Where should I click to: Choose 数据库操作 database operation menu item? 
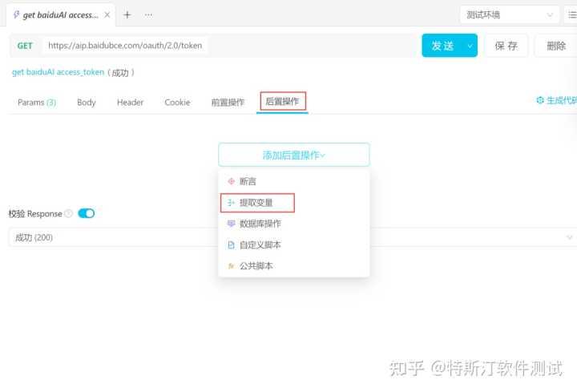(293, 224)
